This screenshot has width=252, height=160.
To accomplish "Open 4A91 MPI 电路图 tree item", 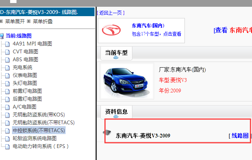I will [32, 44].
